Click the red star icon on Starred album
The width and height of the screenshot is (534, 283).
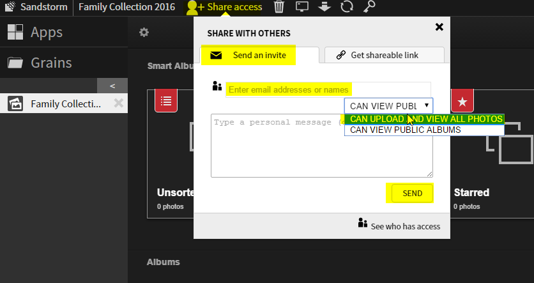click(462, 101)
